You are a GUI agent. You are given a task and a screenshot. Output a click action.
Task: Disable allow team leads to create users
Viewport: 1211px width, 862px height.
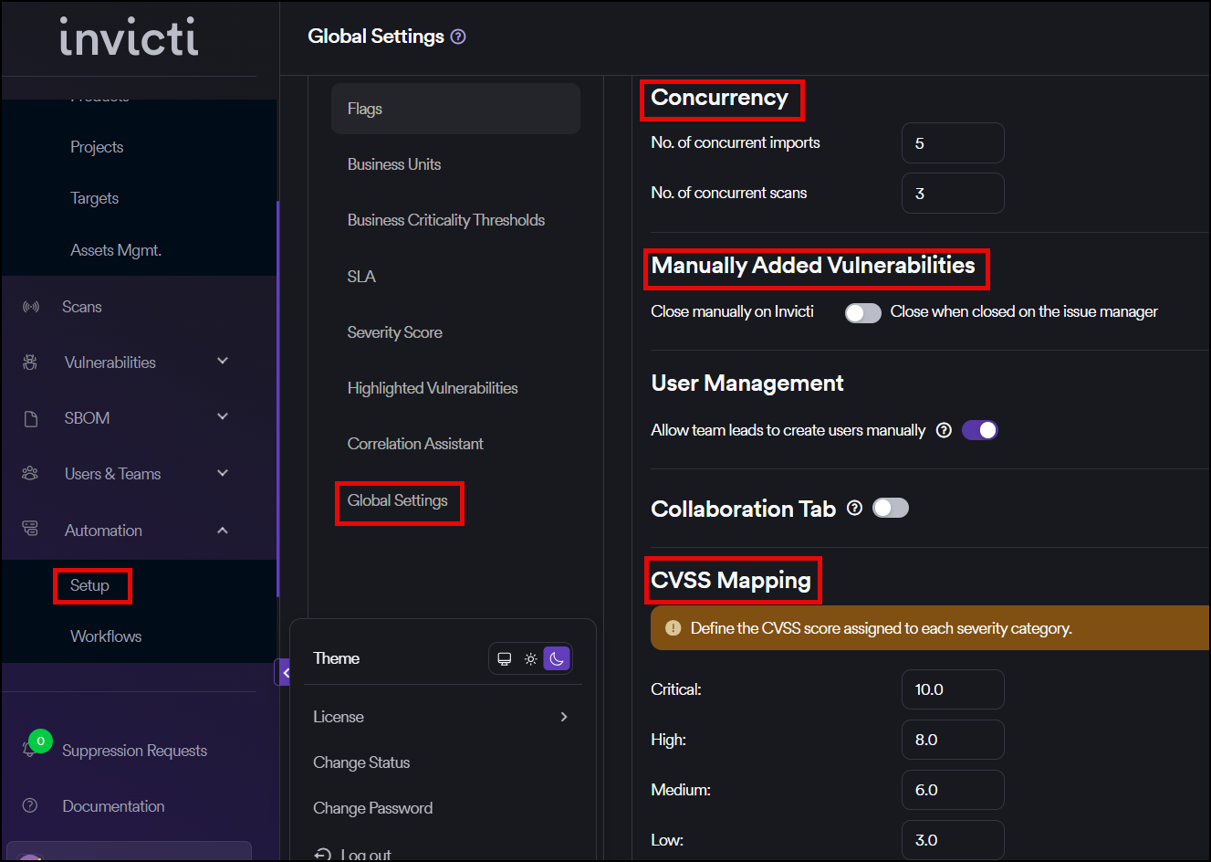coord(979,430)
